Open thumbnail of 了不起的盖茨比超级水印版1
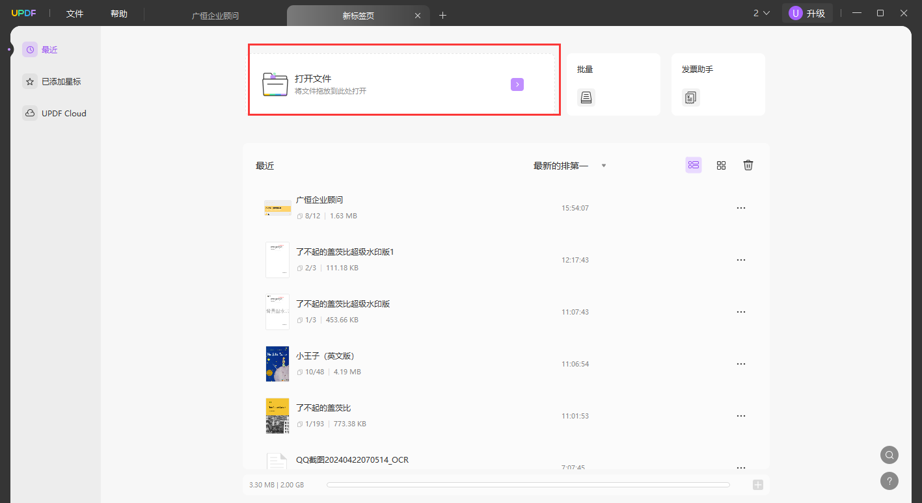This screenshot has width=922, height=503. [x=278, y=260]
